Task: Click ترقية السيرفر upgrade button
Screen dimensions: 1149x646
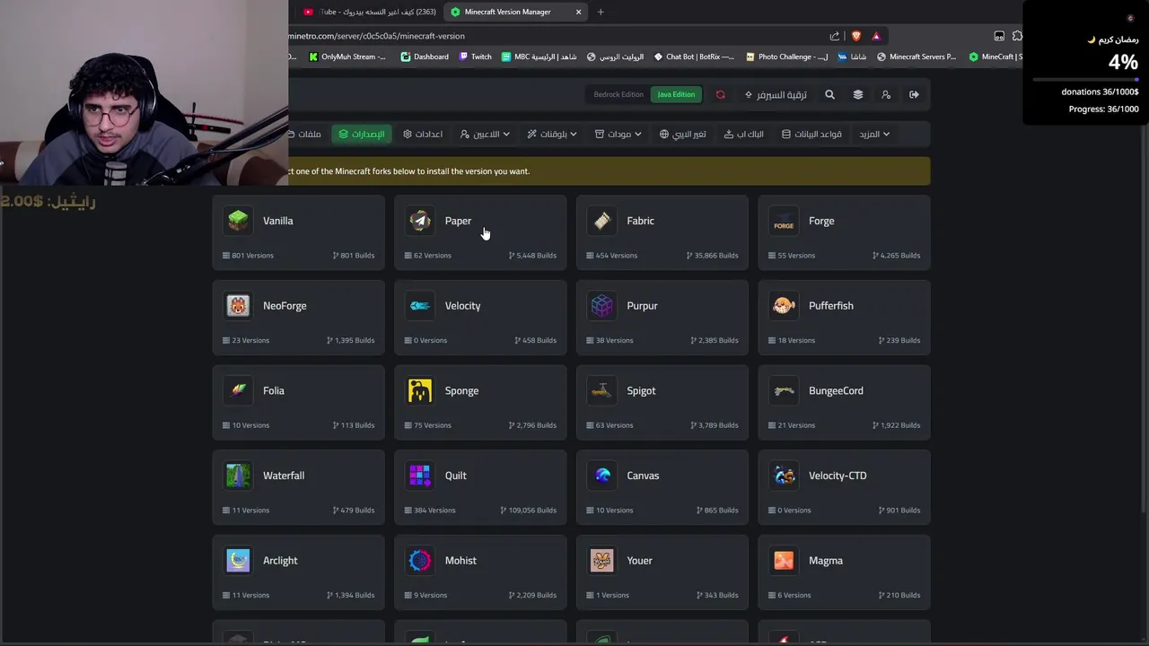Action: pyautogui.click(x=776, y=94)
